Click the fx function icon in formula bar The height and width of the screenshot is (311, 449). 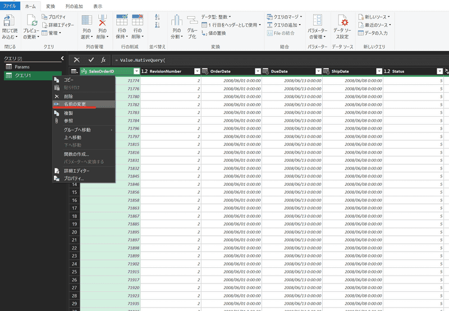(x=103, y=60)
